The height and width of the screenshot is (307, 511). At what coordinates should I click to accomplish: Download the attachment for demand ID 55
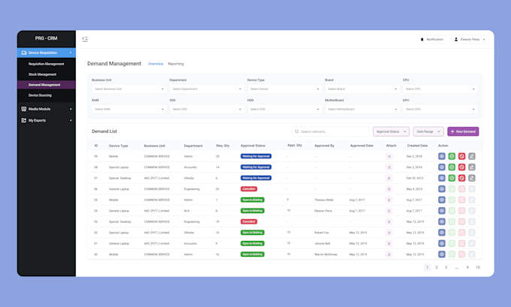(x=389, y=200)
